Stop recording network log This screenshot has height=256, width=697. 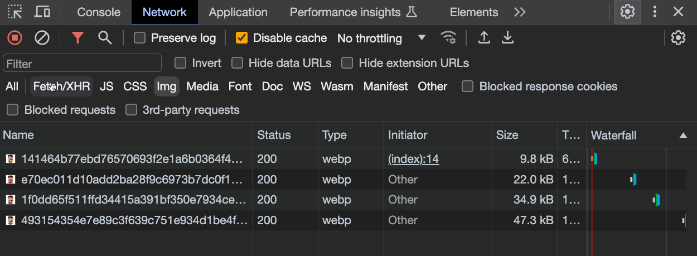coord(14,38)
